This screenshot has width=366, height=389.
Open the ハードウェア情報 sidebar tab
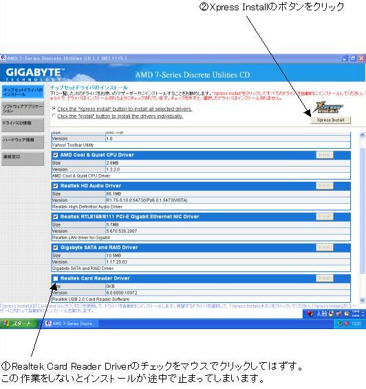23,142
